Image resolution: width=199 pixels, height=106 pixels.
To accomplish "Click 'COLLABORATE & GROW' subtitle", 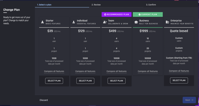I will [x=118, y=24].
